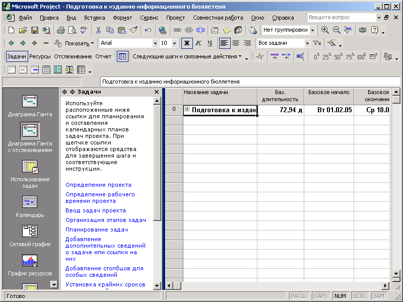Toggle align left
This screenshot has width=403, height=302.
224,43
